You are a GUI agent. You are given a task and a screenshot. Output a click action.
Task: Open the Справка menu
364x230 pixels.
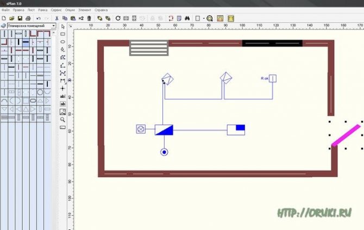click(x=101, y=10)
